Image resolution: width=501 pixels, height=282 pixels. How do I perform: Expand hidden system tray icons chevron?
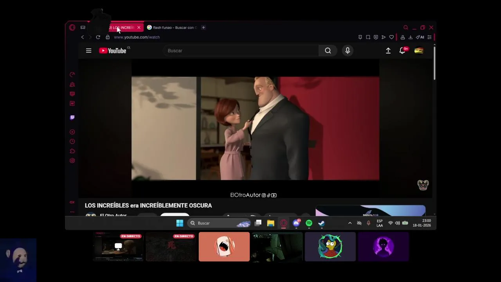[350, 223]
